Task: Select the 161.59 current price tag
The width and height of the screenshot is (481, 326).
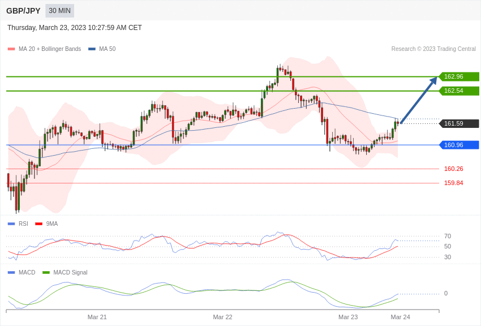Action: 458,123
